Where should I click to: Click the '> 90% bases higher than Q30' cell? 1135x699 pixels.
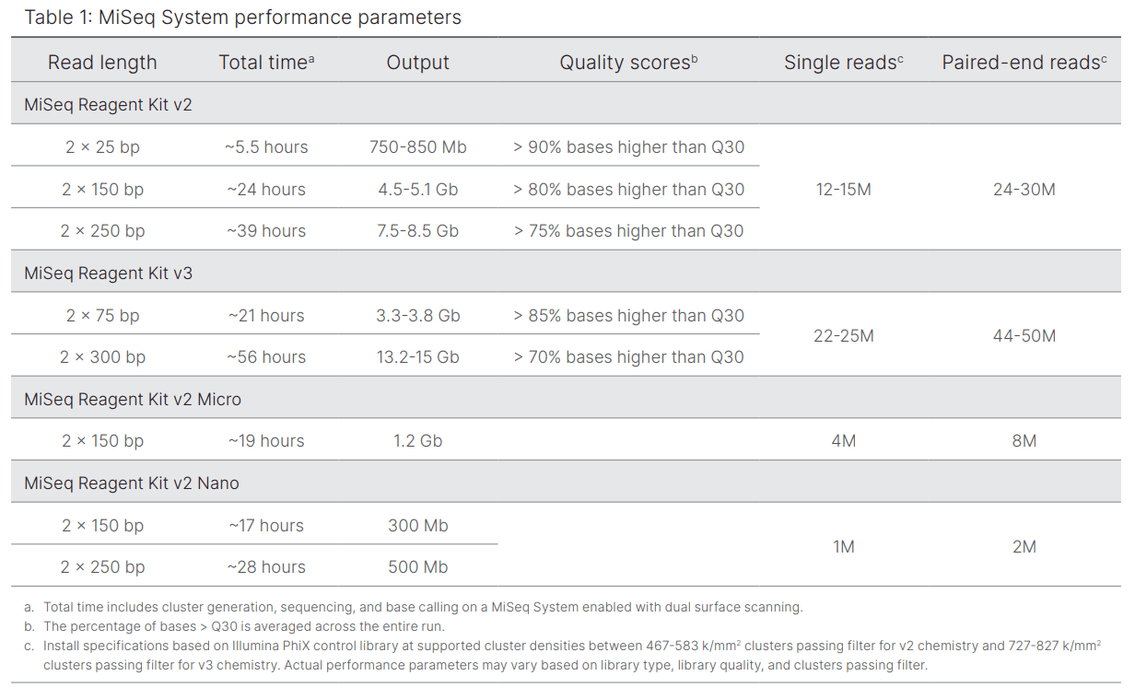(628, 147)
